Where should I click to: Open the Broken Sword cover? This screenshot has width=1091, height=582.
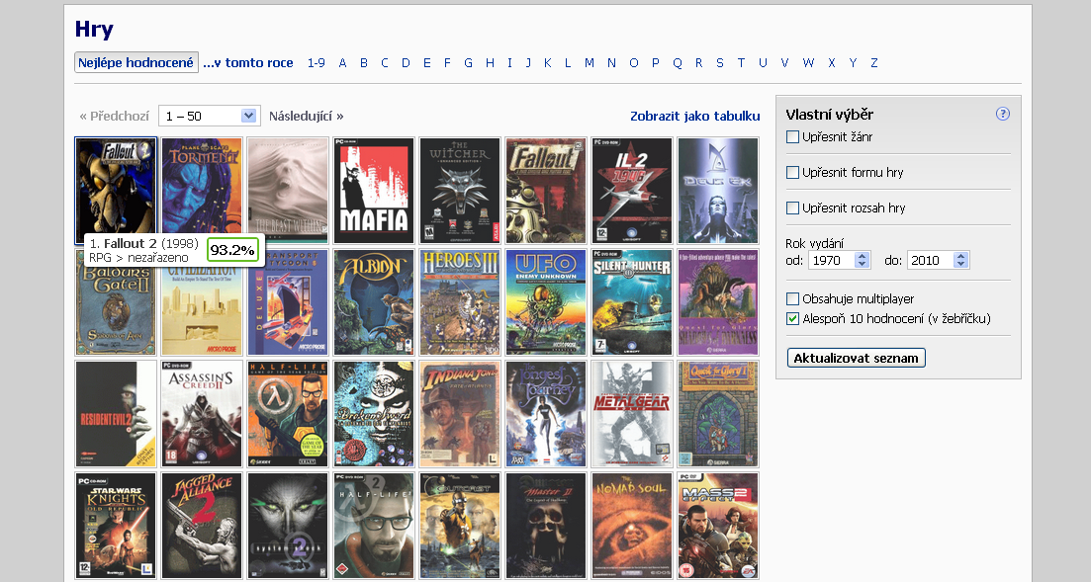click(374, 414)
